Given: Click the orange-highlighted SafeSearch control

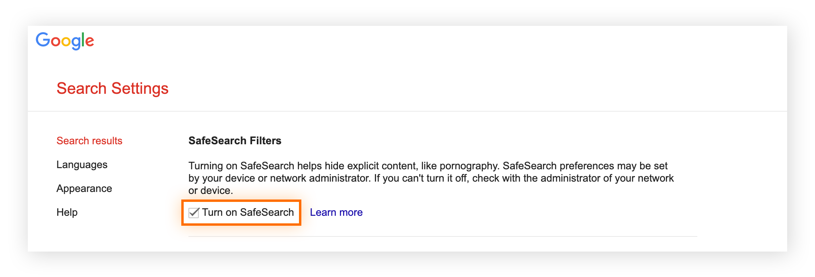Looking at the screenshot, I should click(241, 213).
